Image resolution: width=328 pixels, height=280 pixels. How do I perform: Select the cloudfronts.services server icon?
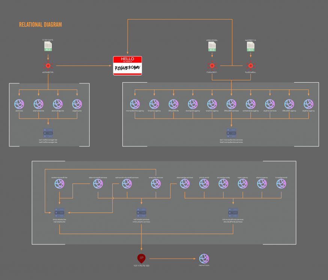233,212
